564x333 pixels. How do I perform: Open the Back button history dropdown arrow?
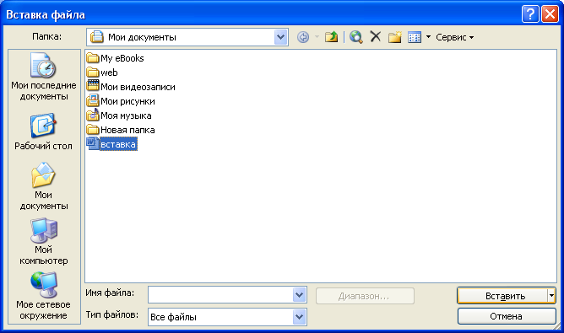pos(317,37)
